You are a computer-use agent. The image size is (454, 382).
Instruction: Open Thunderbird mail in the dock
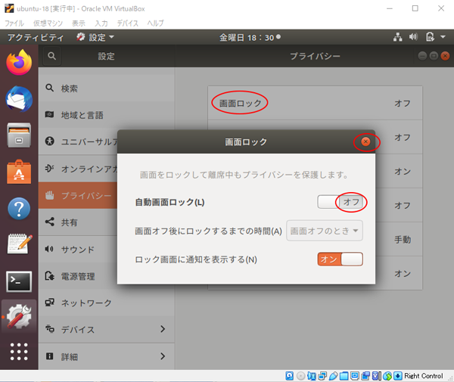19,99
